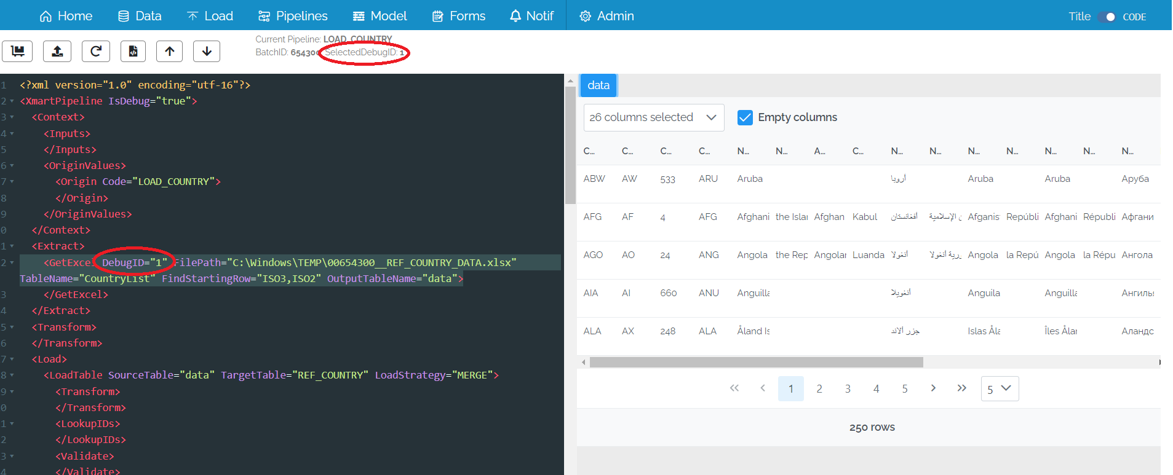Go to page 3 of table
The image size is (1173, 475).
click(848, 388)
